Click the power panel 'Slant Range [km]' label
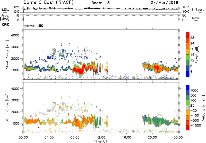206x143 pixels. (7, 54)
